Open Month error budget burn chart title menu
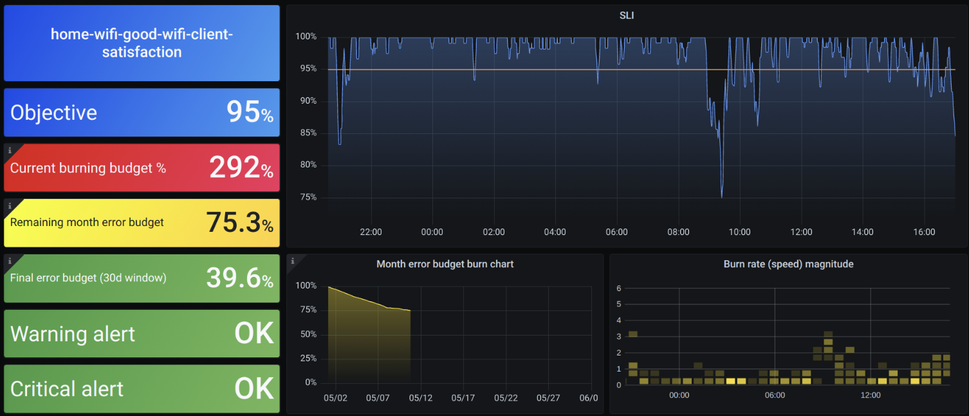 click(445, 264)
